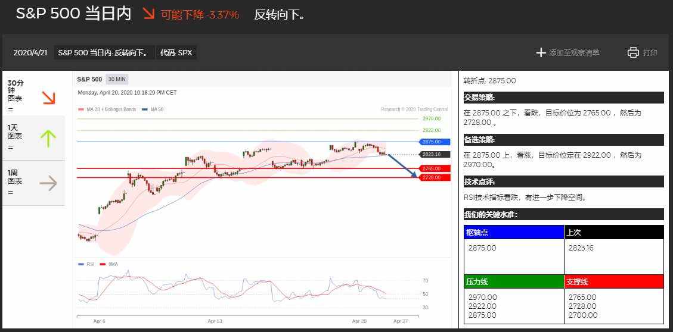Click 2700.00 in support column

click(583, 315)
